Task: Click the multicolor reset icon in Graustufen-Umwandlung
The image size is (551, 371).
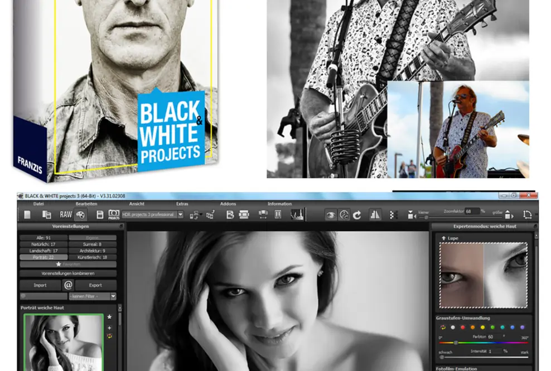Action: point(443,328)
